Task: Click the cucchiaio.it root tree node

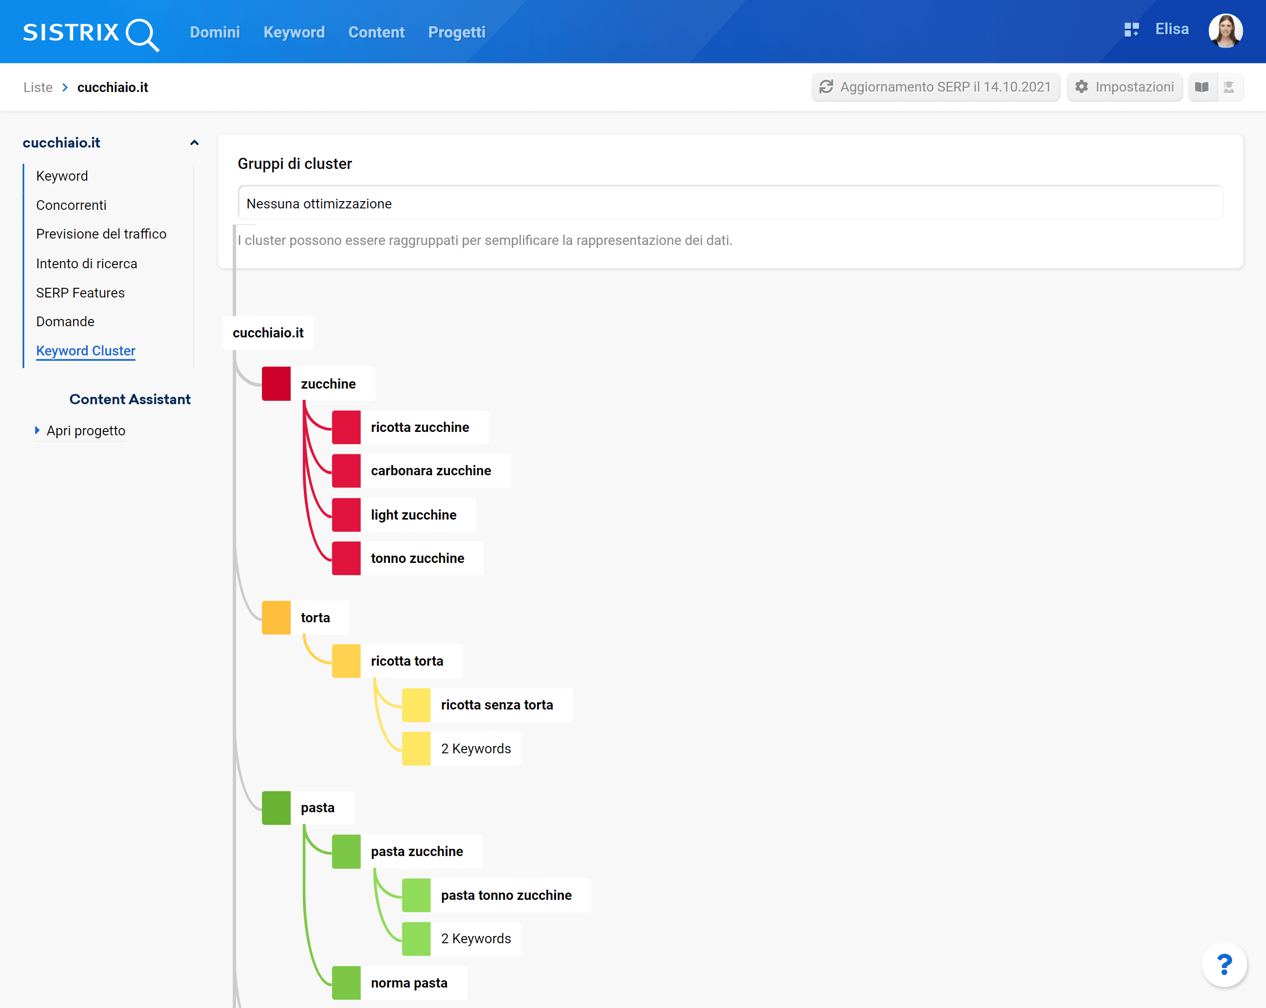Action: (268, 333)
